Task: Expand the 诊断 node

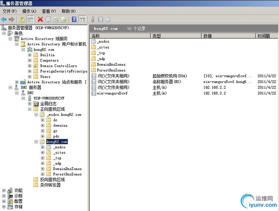Action: coord(4,196)
